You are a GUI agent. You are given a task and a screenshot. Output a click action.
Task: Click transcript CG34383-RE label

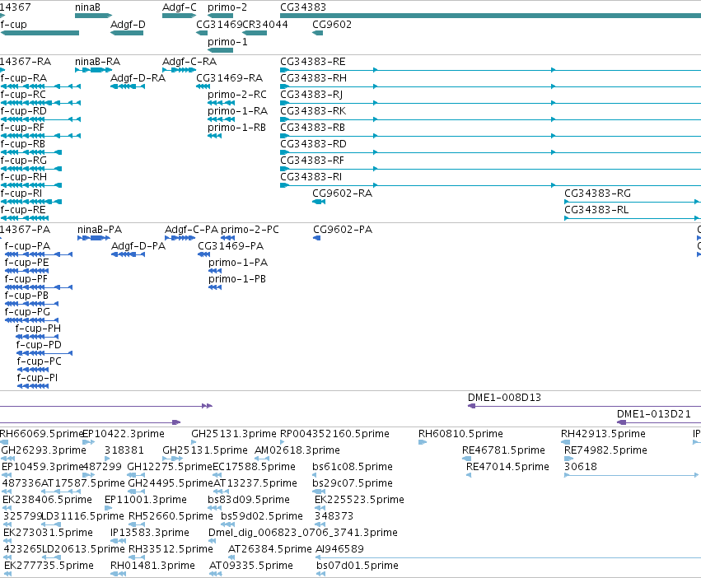313,61
